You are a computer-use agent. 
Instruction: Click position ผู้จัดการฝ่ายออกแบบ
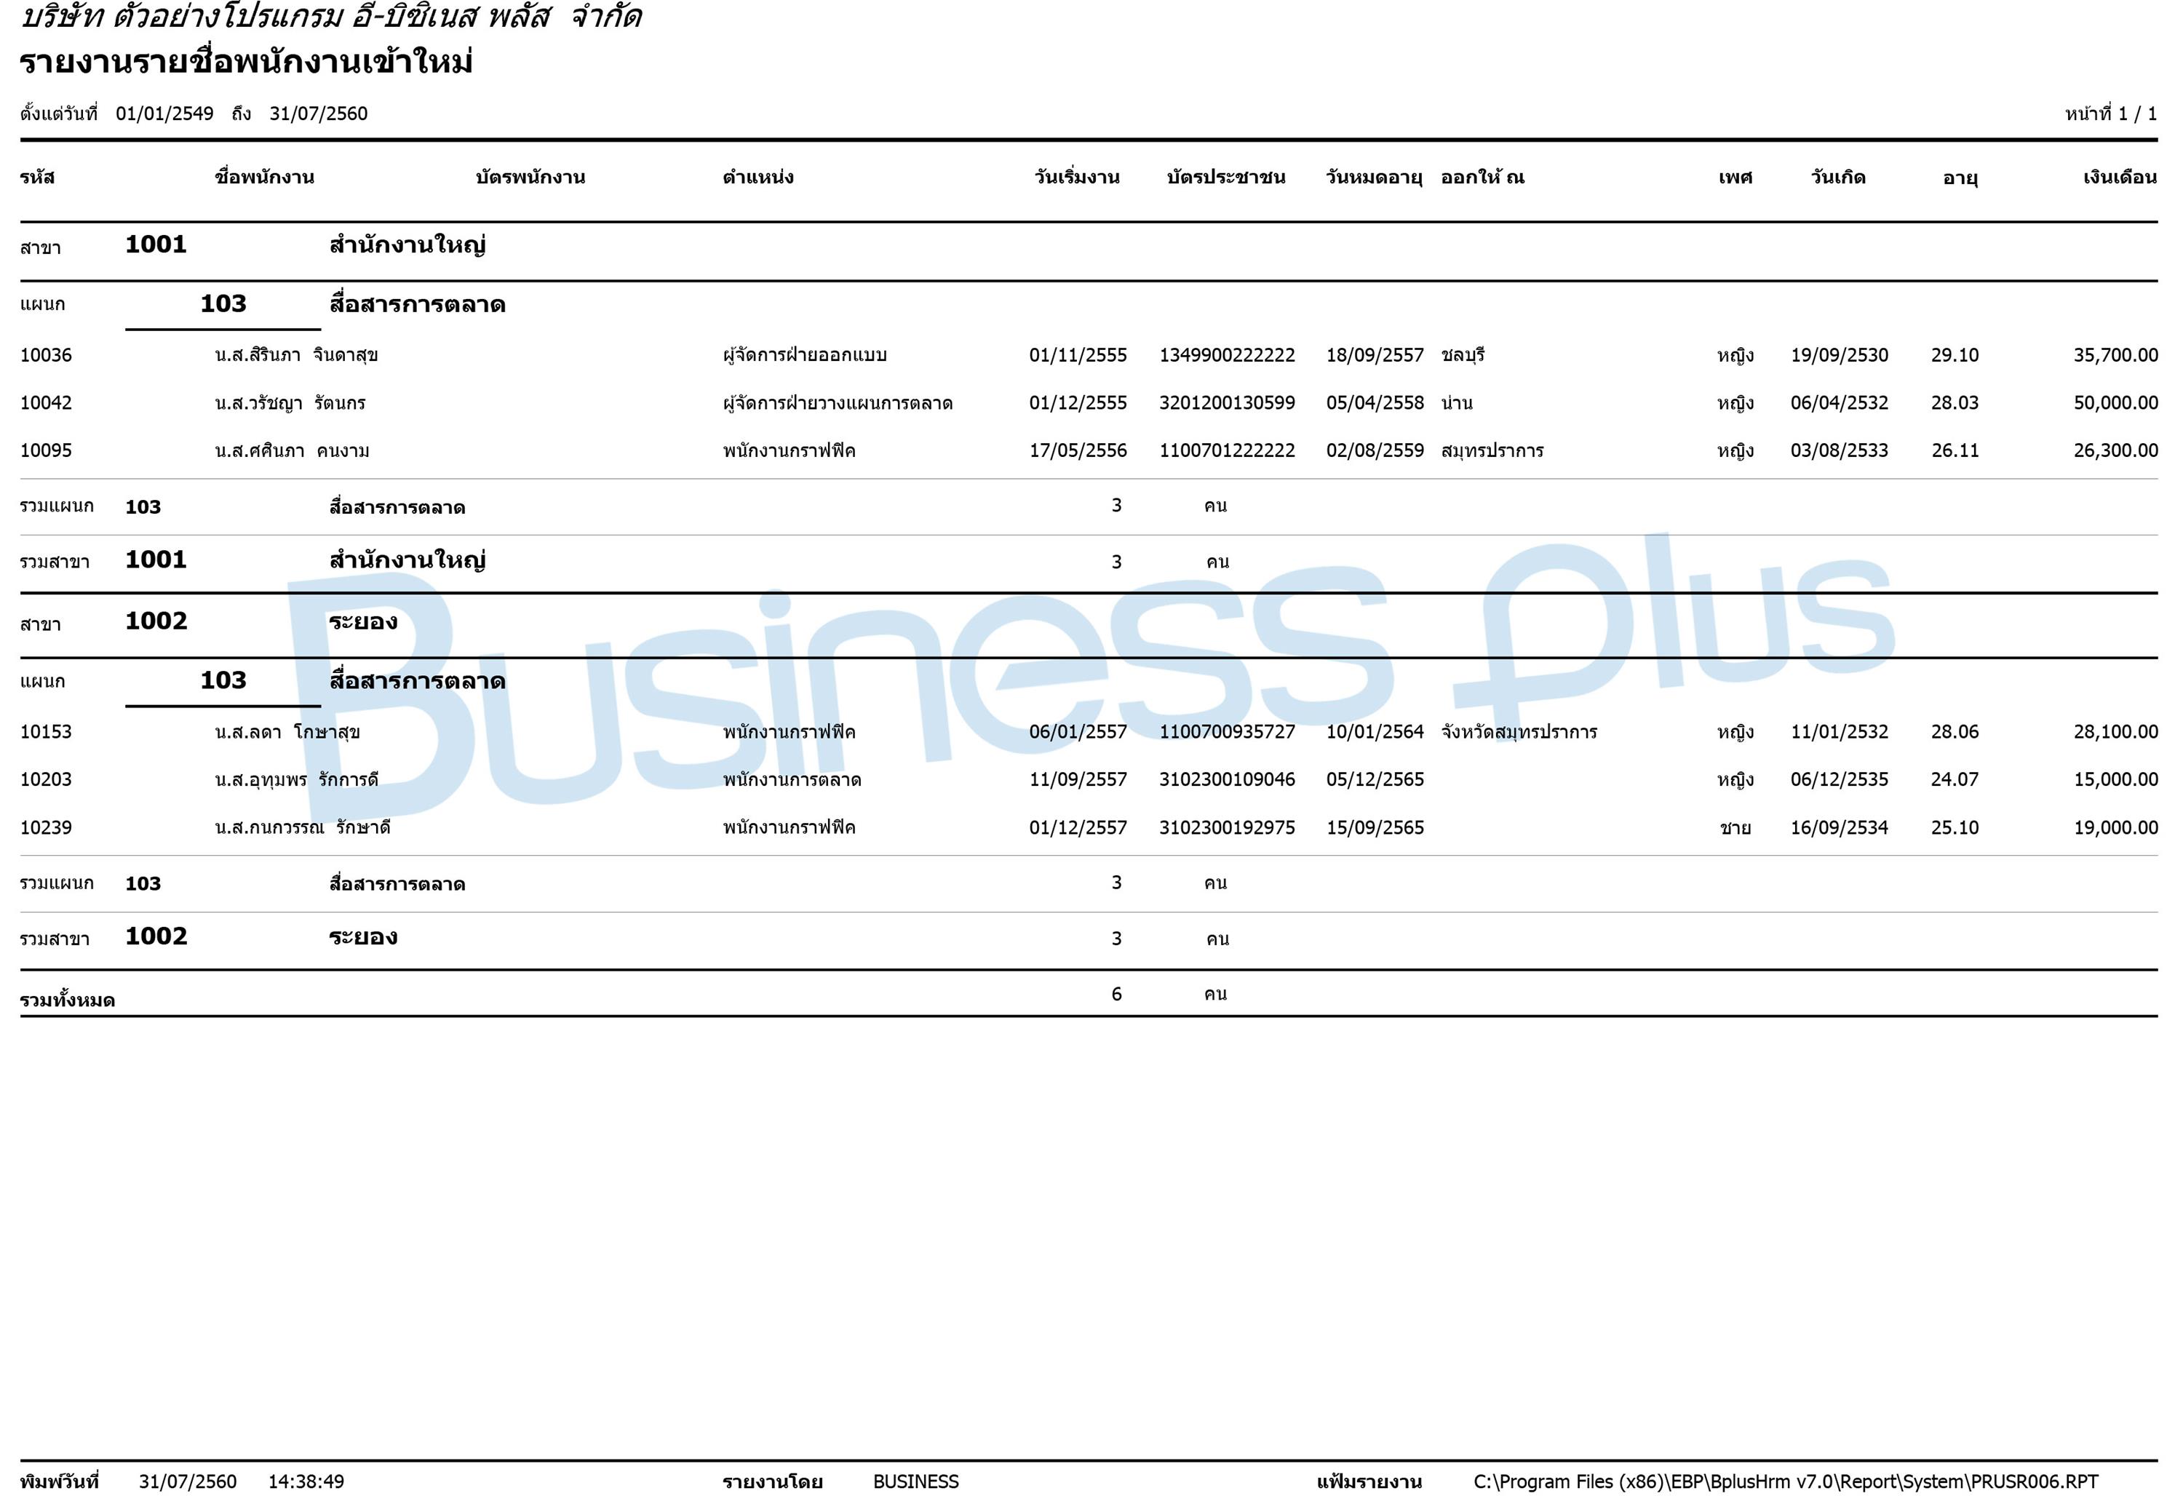click(805, 355)
